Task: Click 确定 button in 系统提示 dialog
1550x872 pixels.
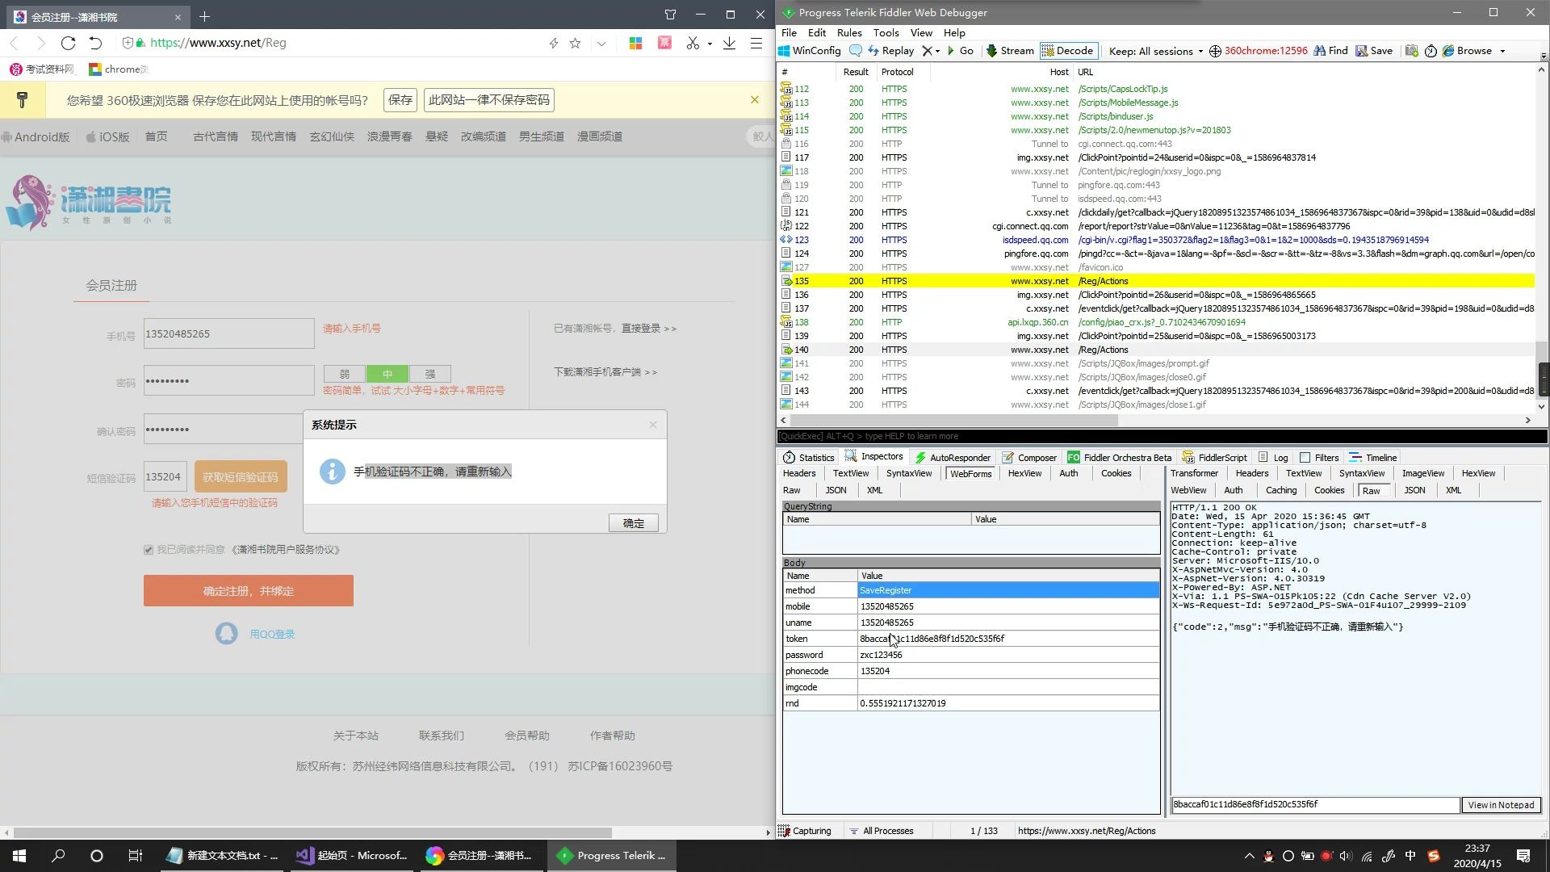Action: click(633, 523)
